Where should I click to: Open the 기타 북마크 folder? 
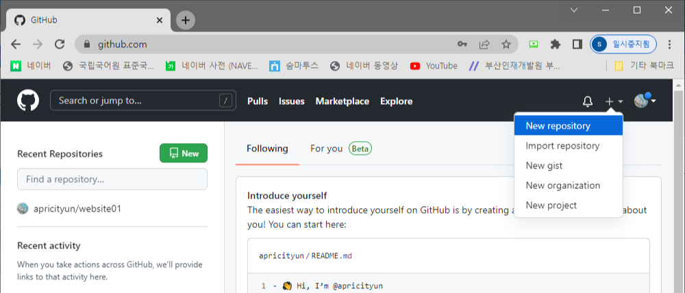click(x=645, y=66)
